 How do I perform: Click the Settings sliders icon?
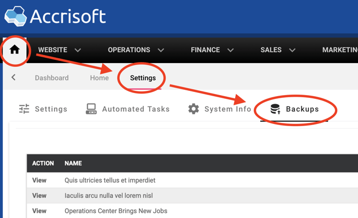[24, 109]
